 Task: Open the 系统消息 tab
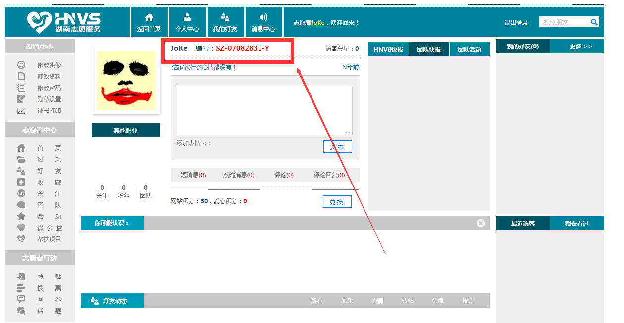238,175
